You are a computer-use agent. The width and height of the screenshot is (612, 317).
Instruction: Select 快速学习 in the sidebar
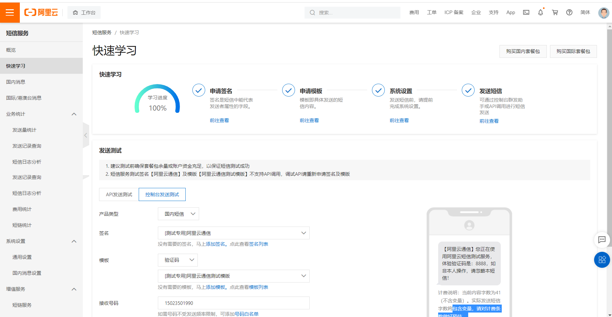41,66
